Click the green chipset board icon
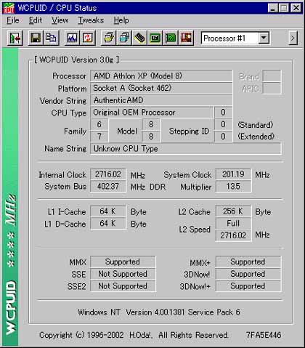This screenshot has width=305, height=348. [155, 38]
